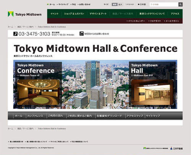This screenshot has width=191, height=155.
Task: Click ホーム in the top breadcrumb
Action: (10, 27)
